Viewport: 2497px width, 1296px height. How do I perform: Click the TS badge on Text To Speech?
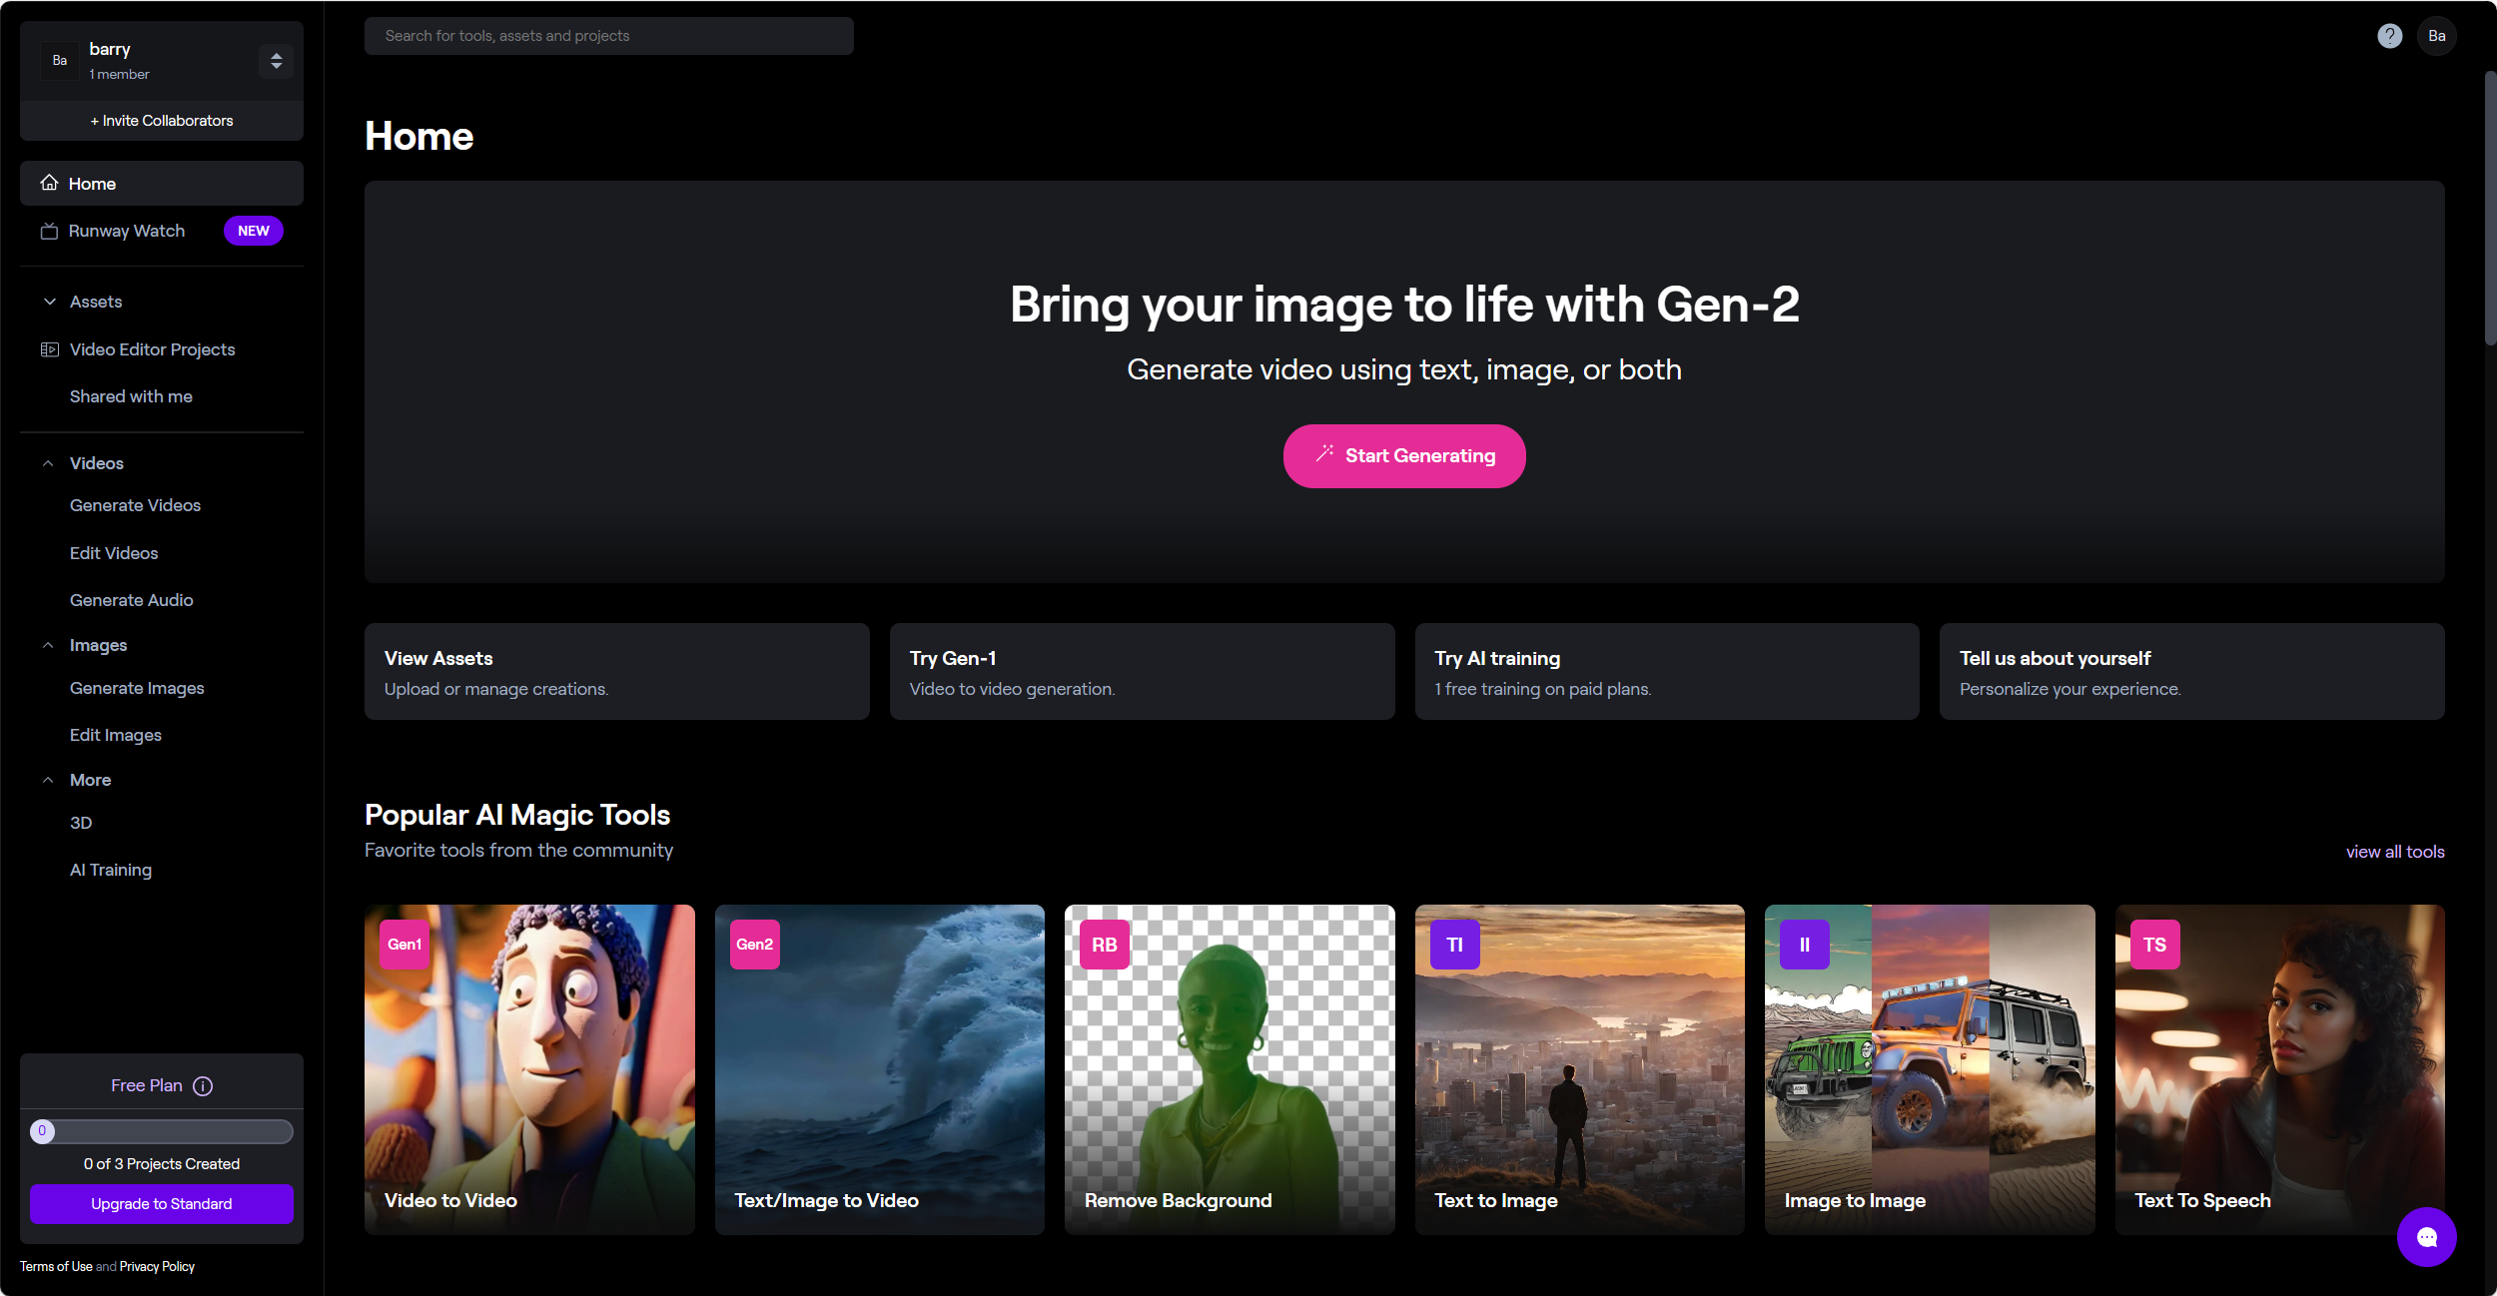[2155, 945]
